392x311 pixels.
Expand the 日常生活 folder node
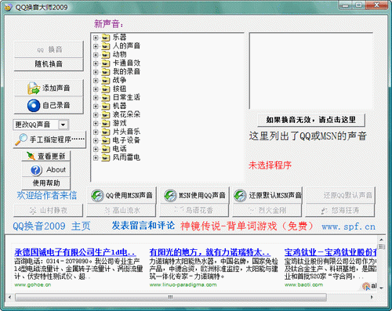[x=96, y=98]
